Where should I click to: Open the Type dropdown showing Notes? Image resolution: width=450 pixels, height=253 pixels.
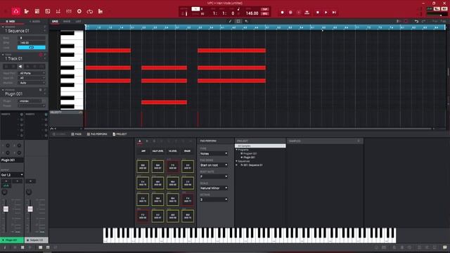[214, 153]
